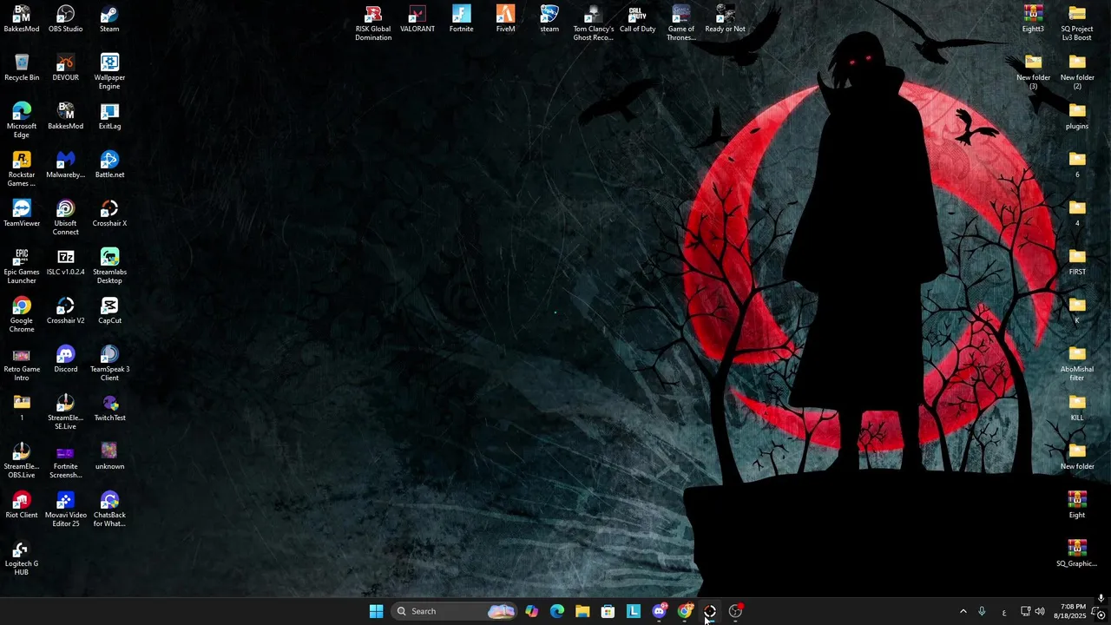Select the DEVOUR game shortcut
Screen dimensions: 1111x625
tap(65, 68)
